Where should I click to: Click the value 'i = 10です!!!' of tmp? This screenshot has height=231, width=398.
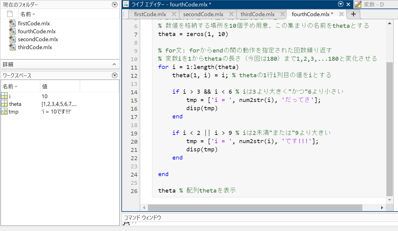[x=56, y=112]
